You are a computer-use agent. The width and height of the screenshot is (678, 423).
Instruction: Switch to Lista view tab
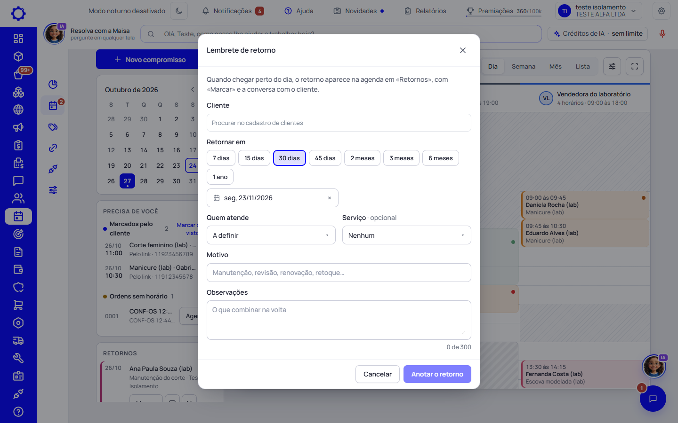pyautogui.click(x=583, y=66)
